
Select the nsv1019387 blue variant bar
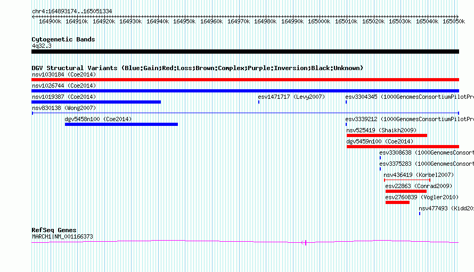tap(96, 102)
